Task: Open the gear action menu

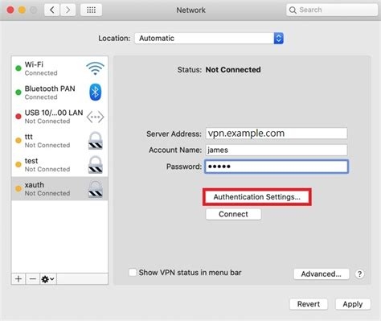Action: 48,279
